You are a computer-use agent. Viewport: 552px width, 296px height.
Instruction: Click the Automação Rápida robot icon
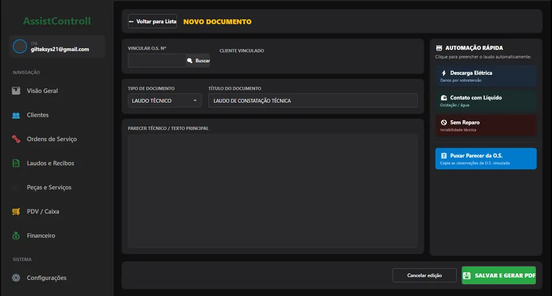pos(439,48)
